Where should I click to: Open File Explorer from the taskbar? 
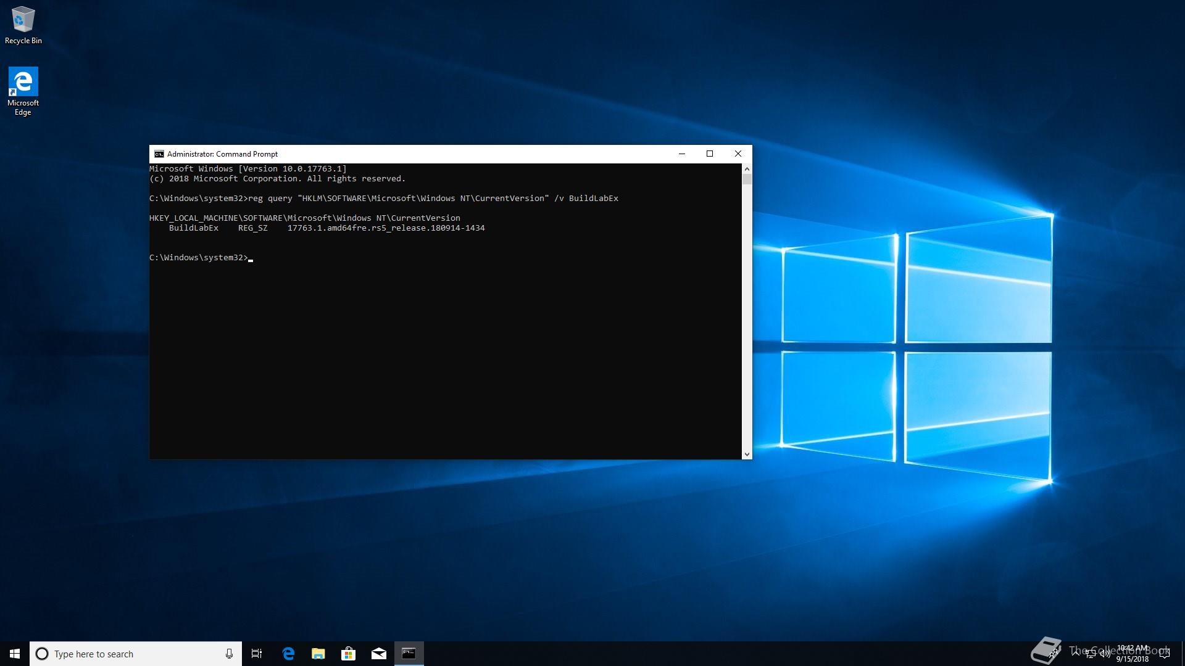coord(318,654)
